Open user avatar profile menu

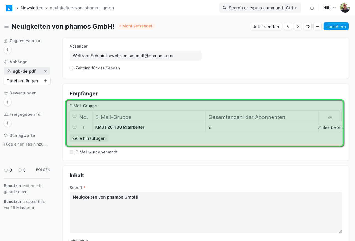345,8
